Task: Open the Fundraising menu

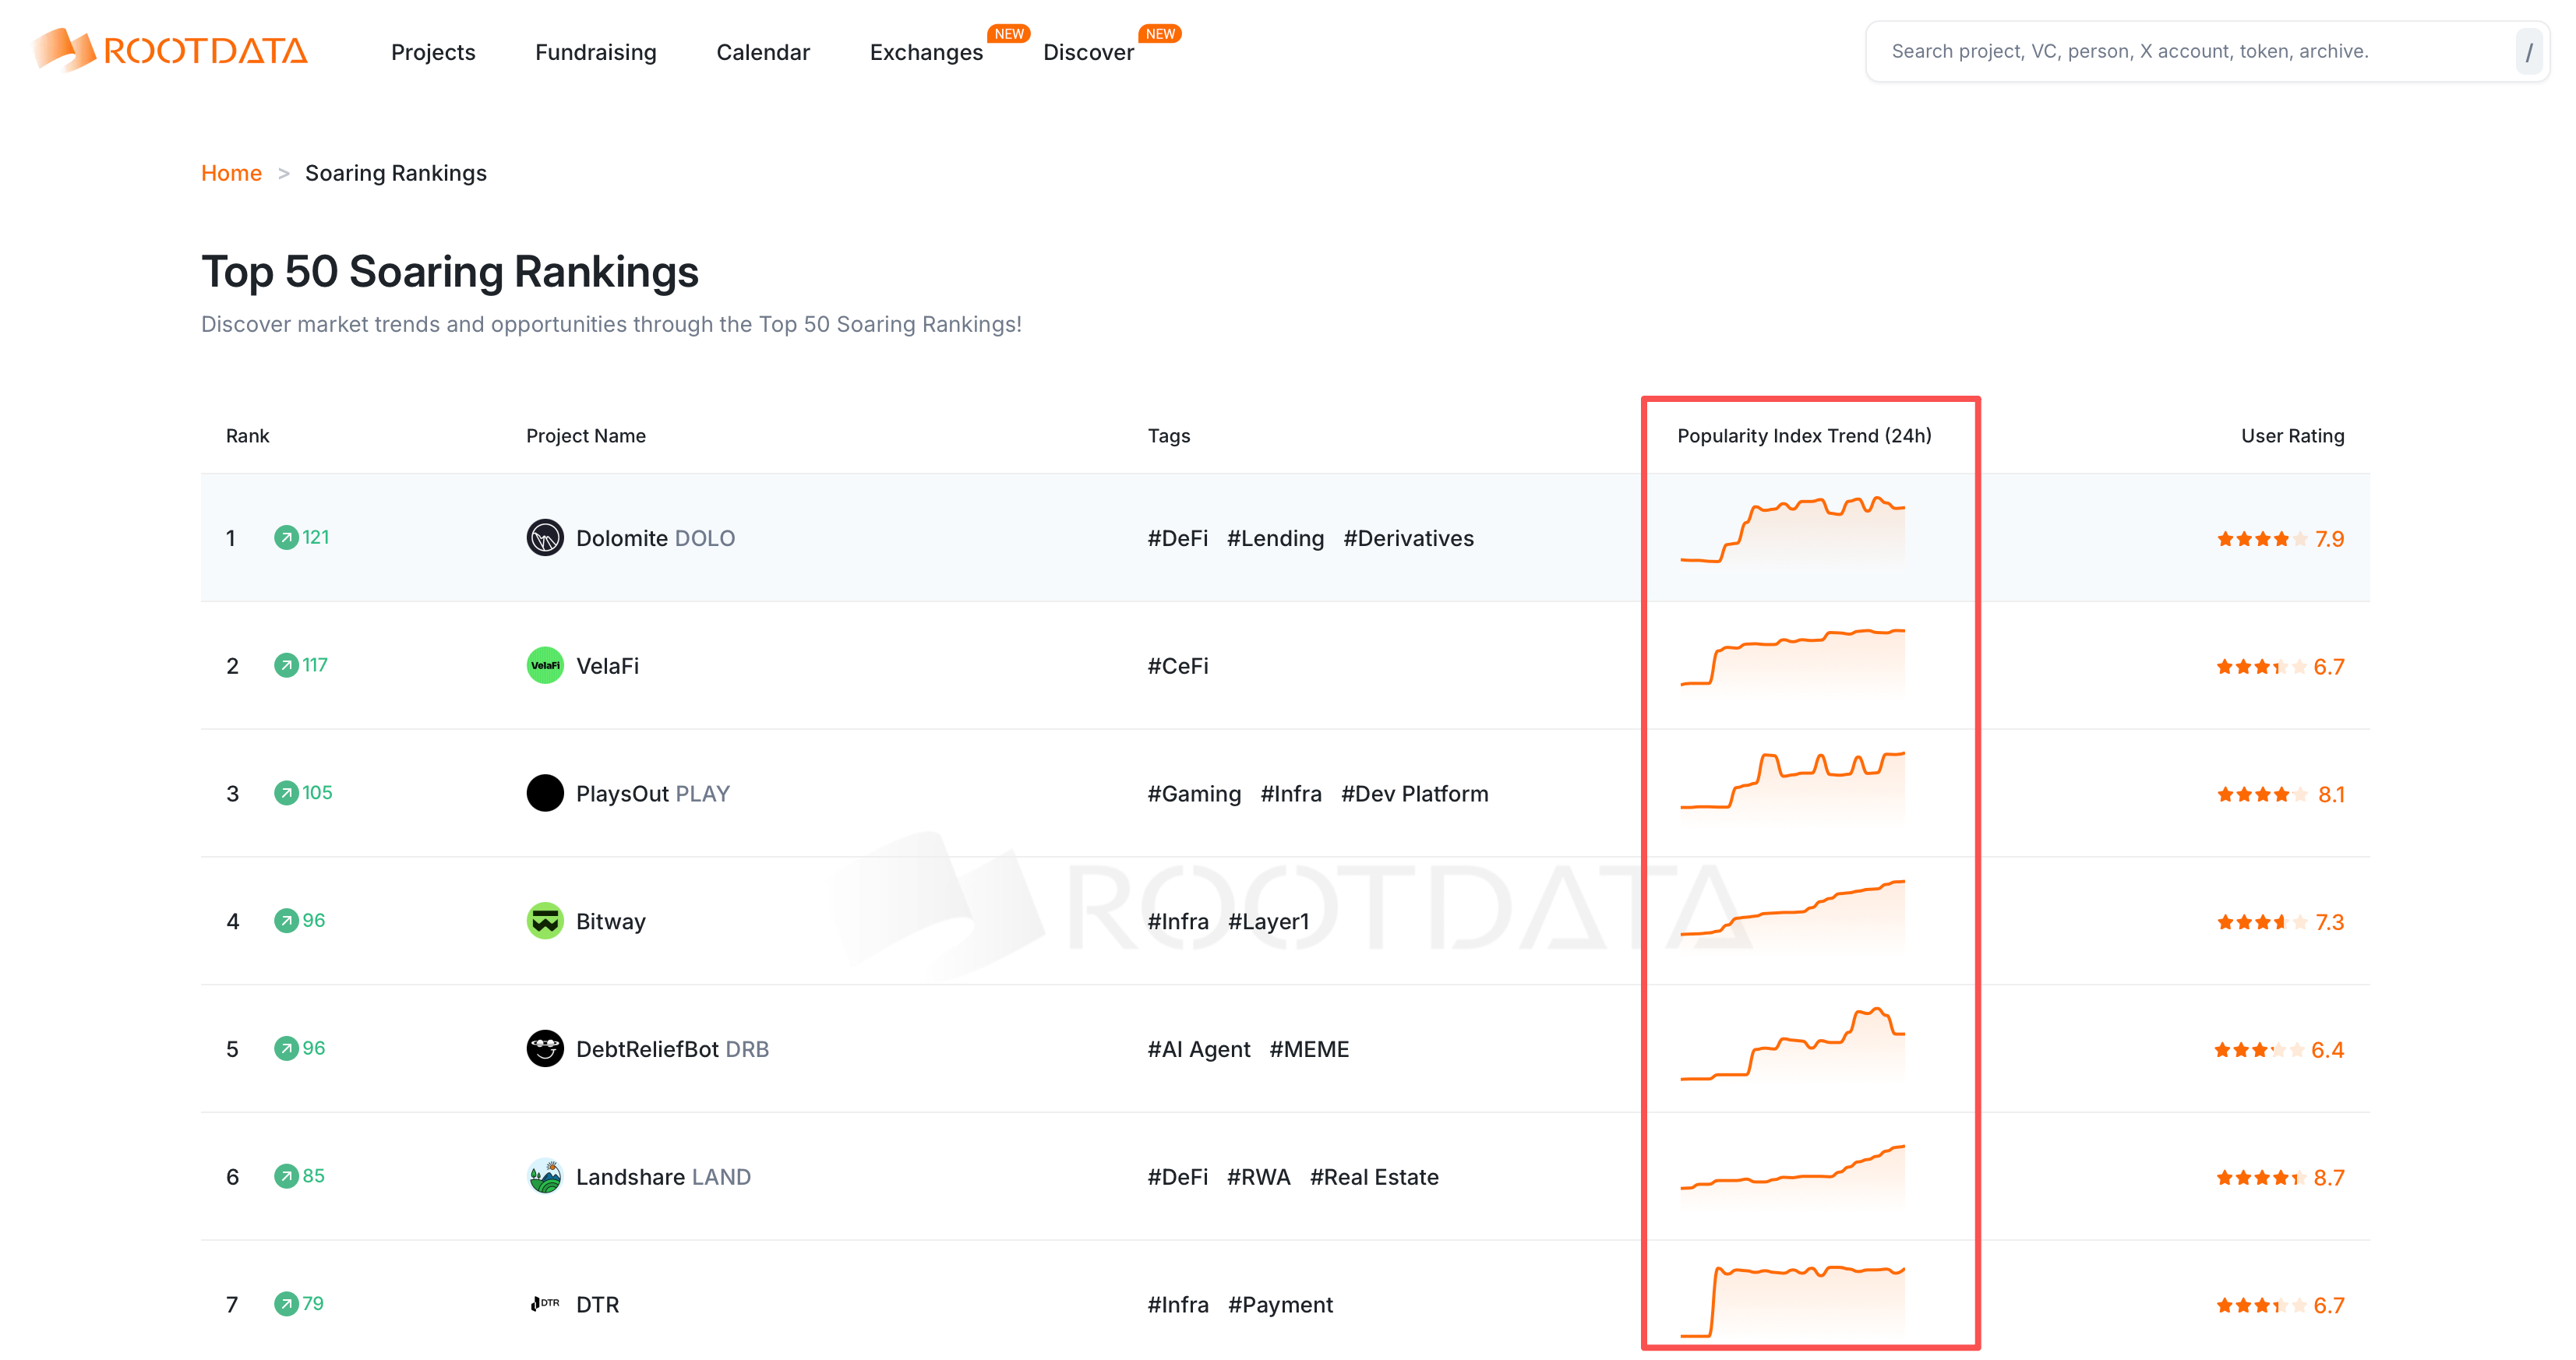Action: [595, 52]
